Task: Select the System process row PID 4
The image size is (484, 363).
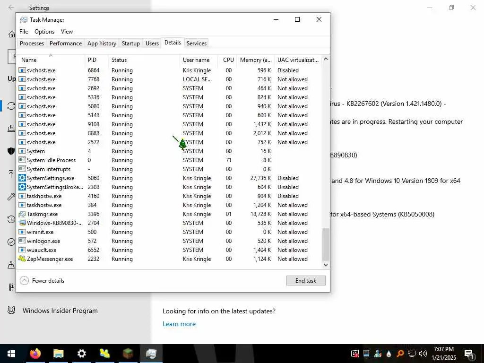Action: 170,151
